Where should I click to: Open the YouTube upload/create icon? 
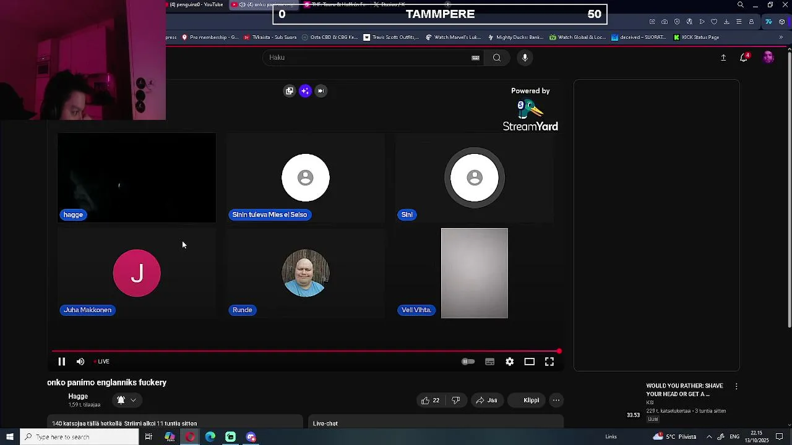[723, 57]
